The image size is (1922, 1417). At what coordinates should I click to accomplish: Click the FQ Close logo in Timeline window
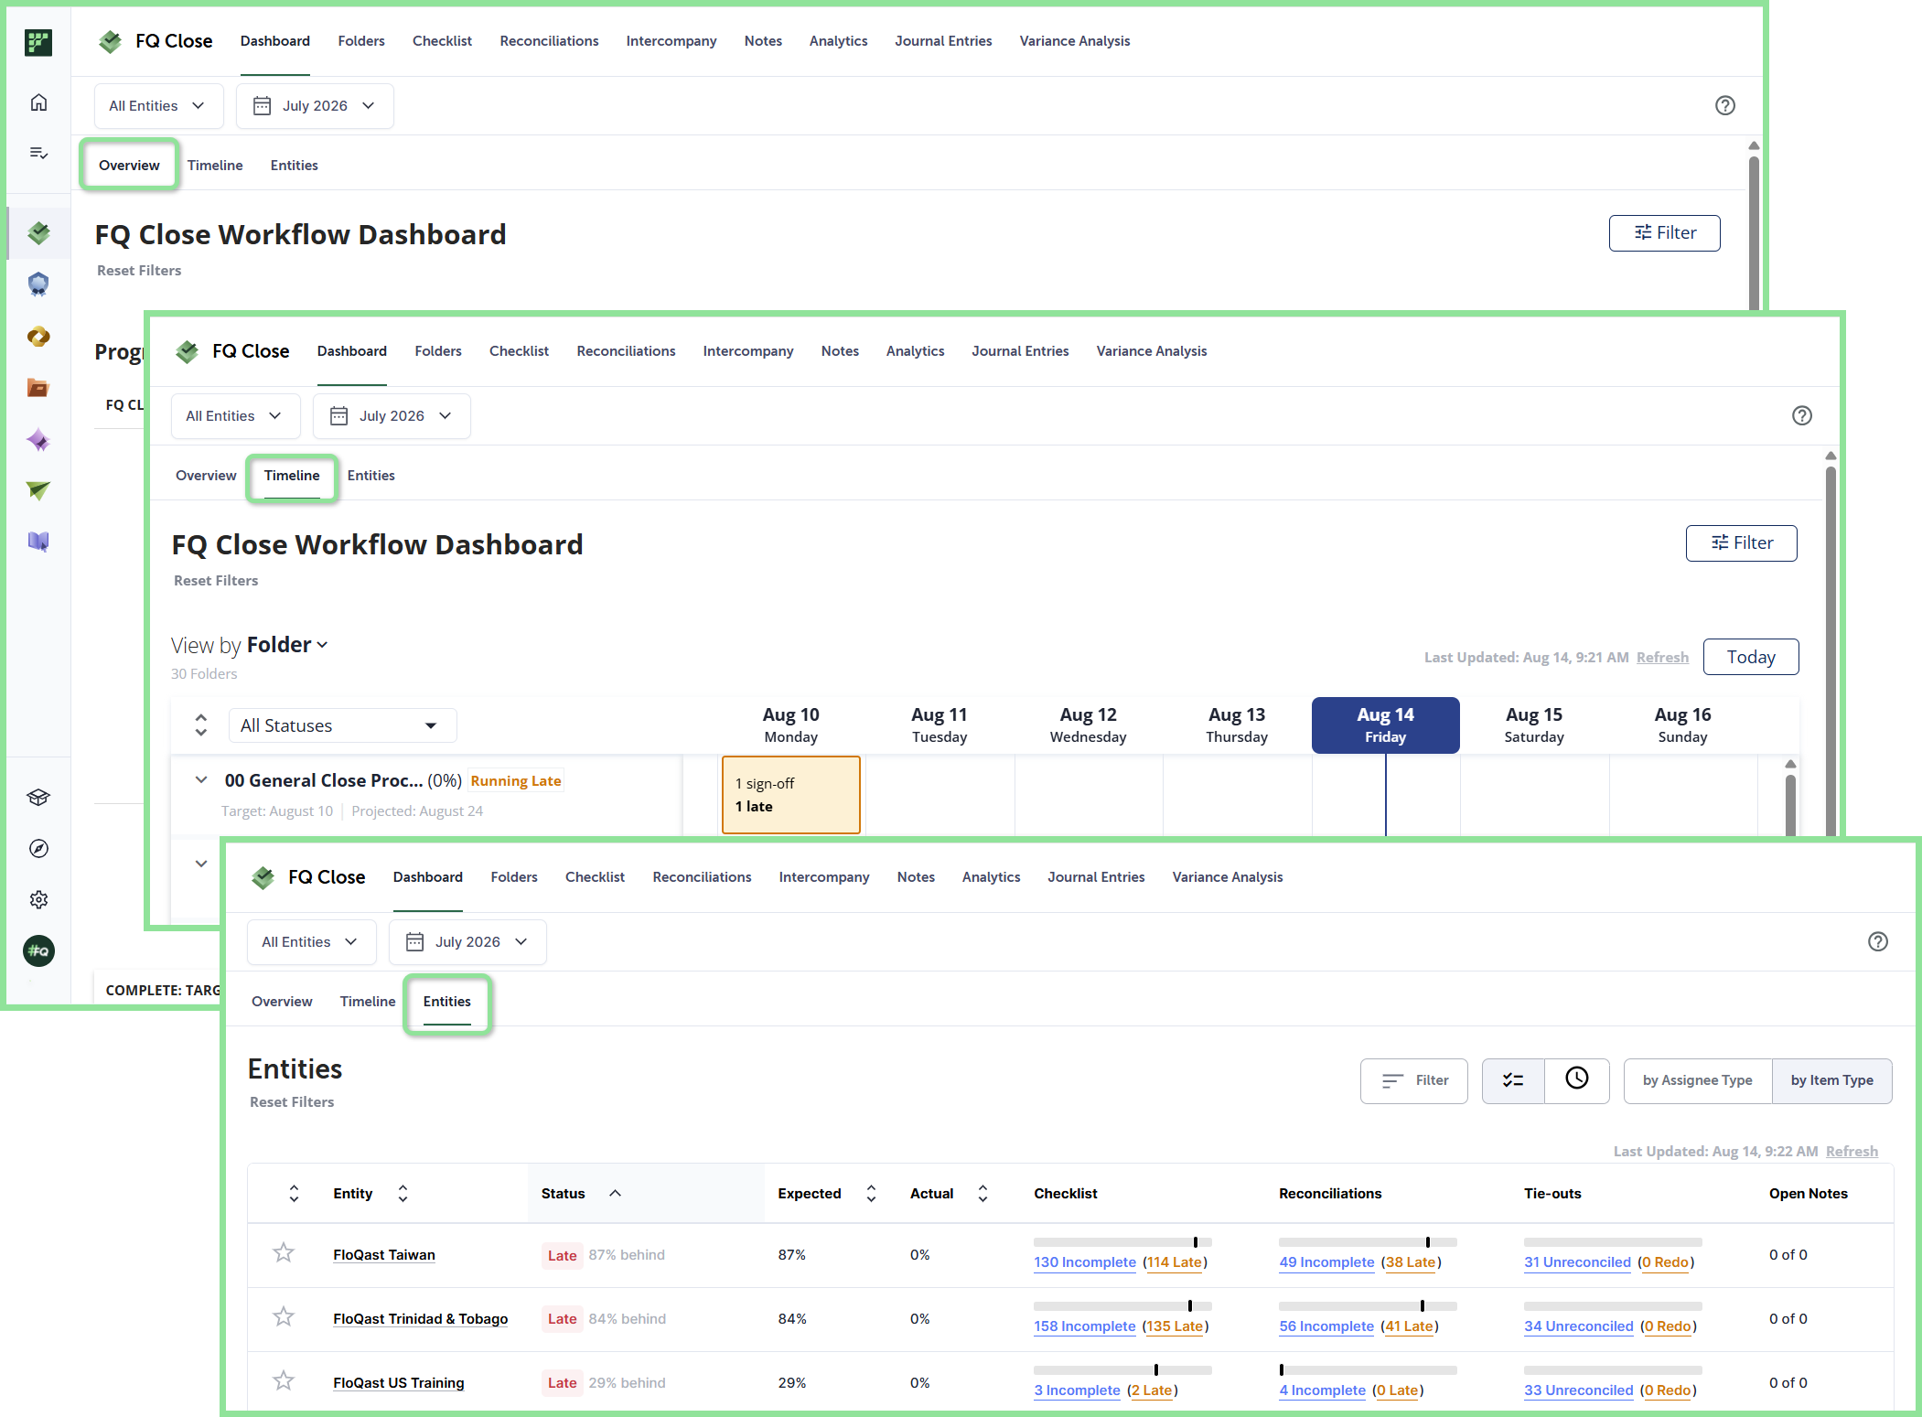click(x=188, y=351)
